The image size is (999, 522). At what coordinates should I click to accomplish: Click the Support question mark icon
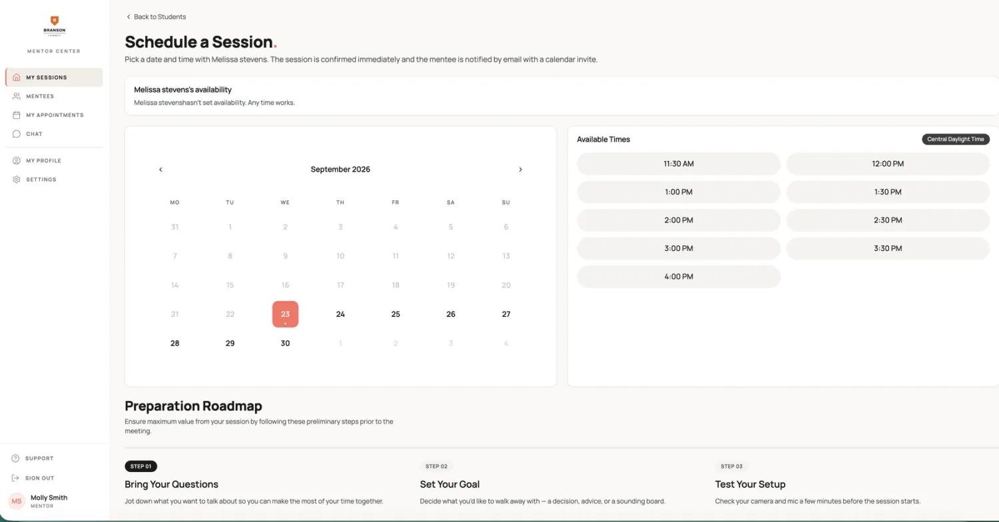pyautogui.click(x=15, y=458)
